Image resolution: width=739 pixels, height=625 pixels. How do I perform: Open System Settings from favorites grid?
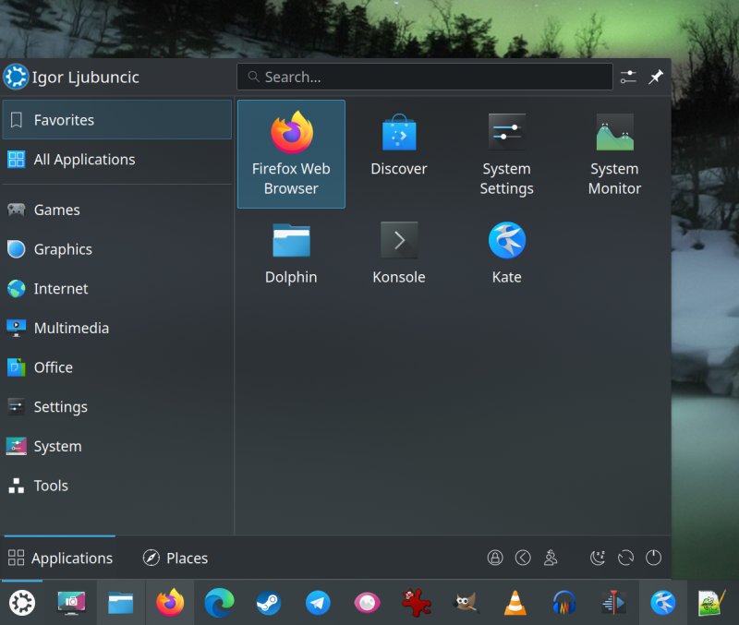point(506,153)
